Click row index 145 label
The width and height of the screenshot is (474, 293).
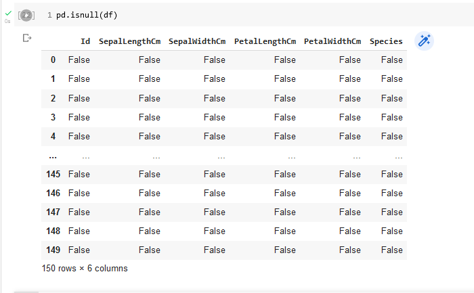(53, 174)
